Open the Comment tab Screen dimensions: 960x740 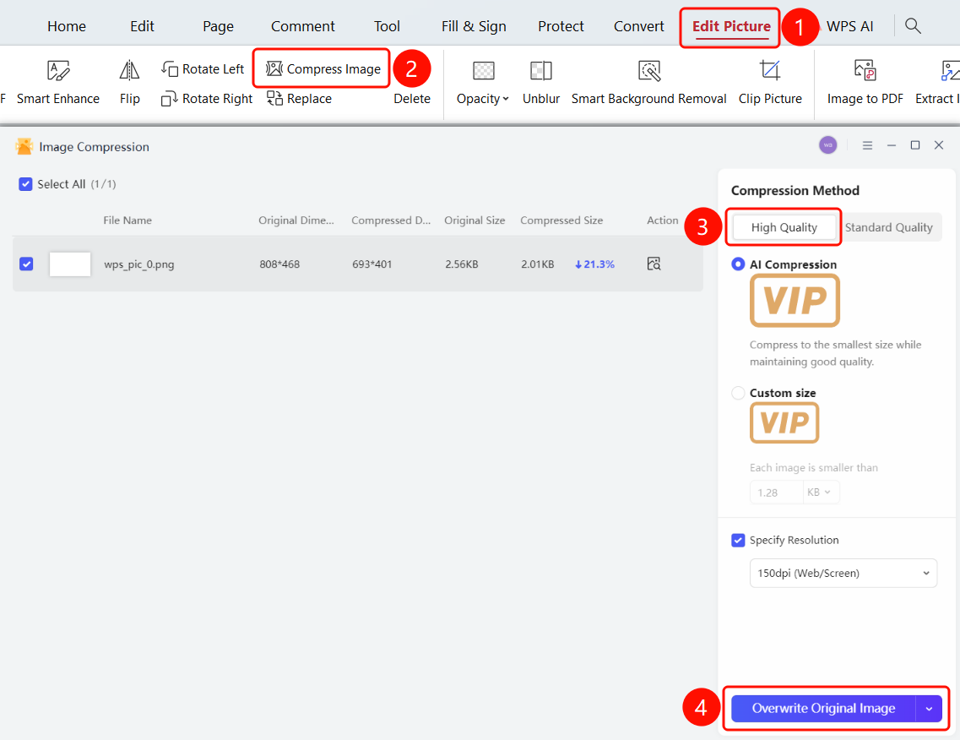click(x=303, y=26)
